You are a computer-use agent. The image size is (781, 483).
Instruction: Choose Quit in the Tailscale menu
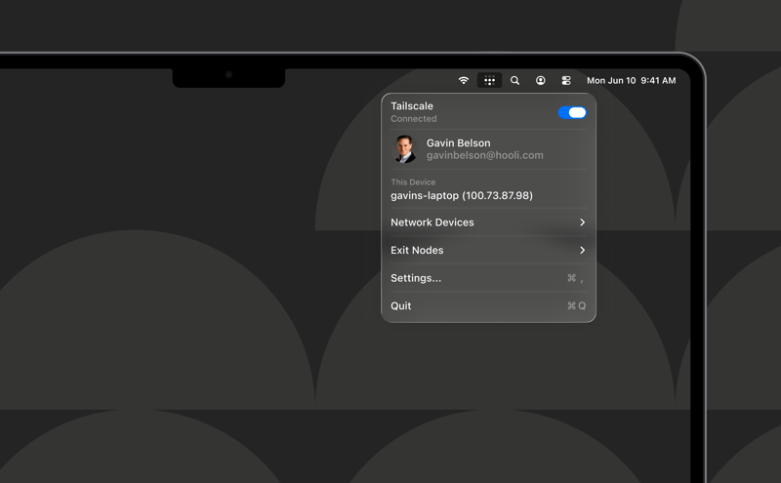coord(488,305)
